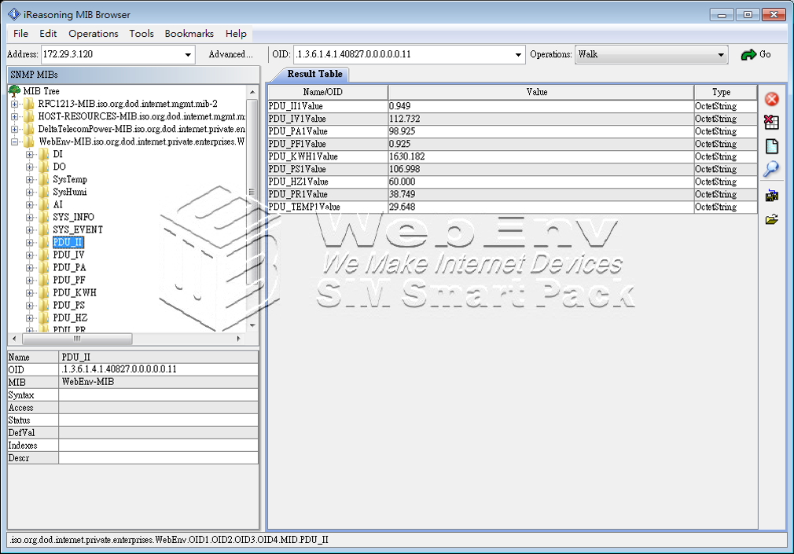The image size is (794, 554).
Task: Click the DO folder icon
Action: 43,167
